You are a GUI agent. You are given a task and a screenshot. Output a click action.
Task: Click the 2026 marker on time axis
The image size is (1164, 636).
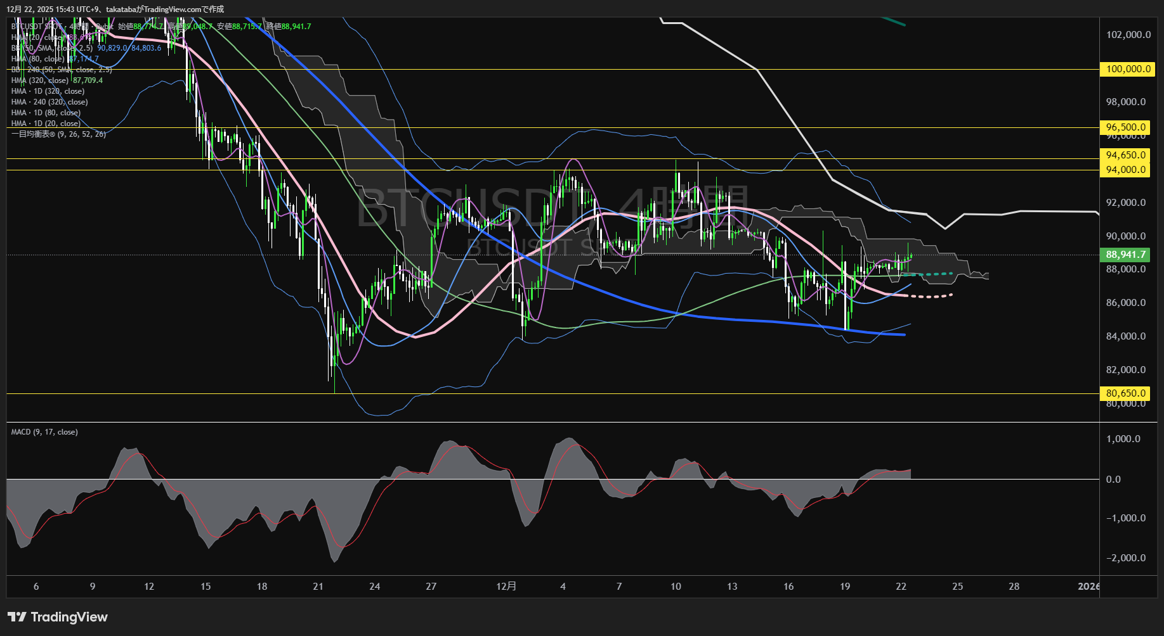(1089, 587)
